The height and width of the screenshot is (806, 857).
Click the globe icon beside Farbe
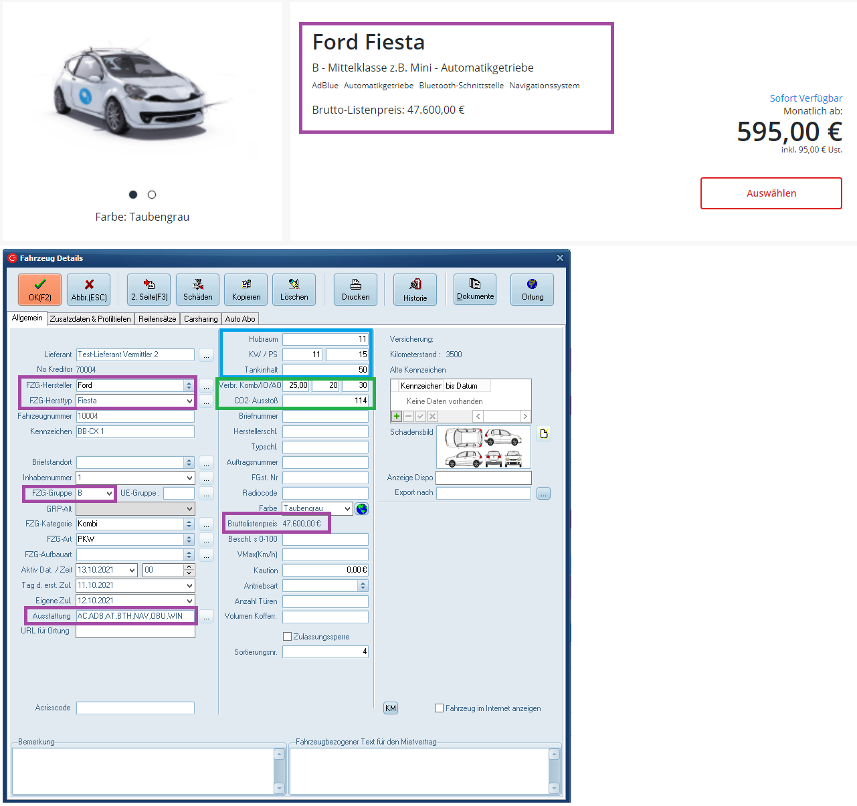(x=362, y=509)
